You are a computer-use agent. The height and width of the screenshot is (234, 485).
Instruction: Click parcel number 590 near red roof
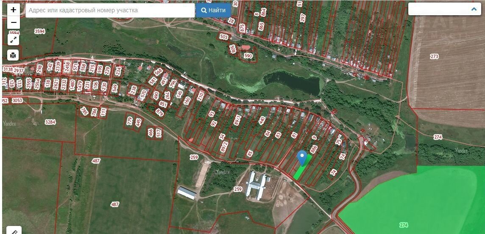click(x=248, y=56)
